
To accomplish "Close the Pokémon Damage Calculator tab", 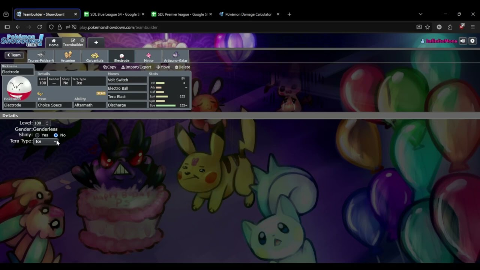I will tap(278, 14).
